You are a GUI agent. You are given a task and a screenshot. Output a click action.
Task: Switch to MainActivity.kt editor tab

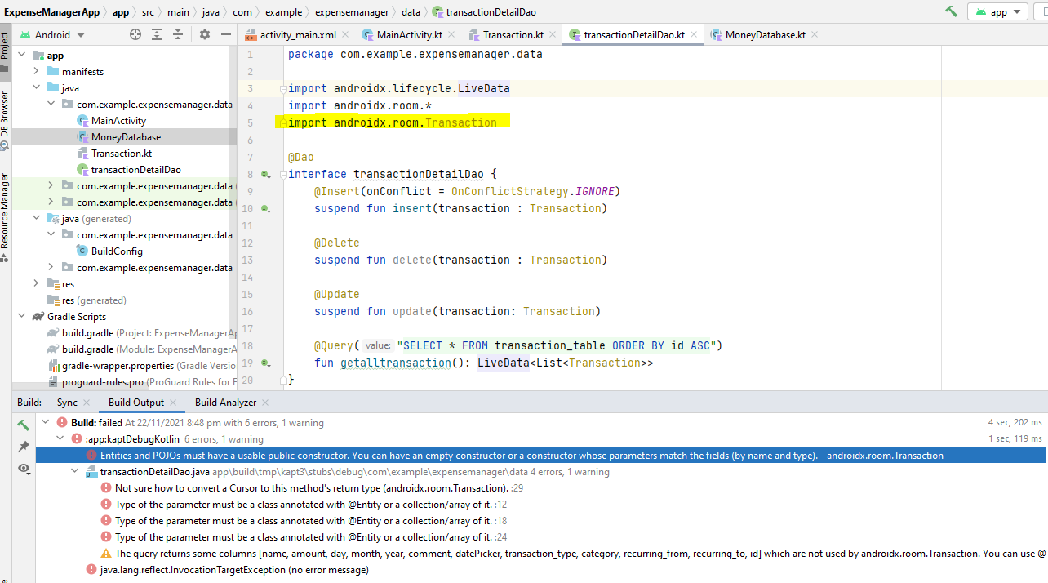click(x=410, y=35)
